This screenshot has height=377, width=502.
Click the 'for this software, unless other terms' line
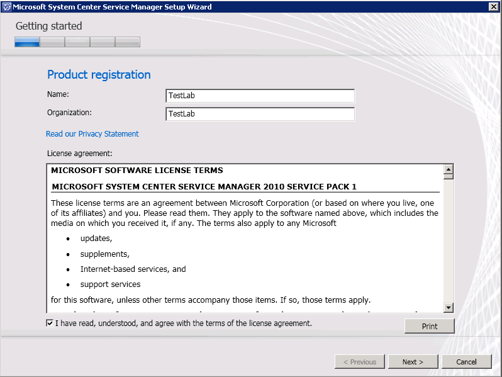point(210,300)
